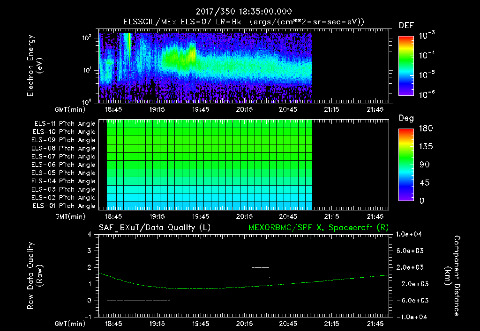Select the ELS-09 Pitch Angle row label
The height and width of the screenshot is (331, 480).
64,140
